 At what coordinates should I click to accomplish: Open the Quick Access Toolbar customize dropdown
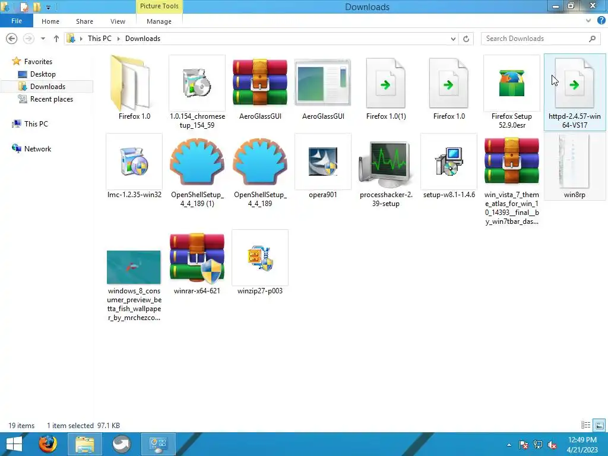coord(48,7)
